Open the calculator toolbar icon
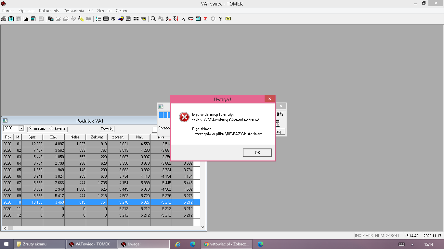Screen dimensions: 444x249 point(198,19)
